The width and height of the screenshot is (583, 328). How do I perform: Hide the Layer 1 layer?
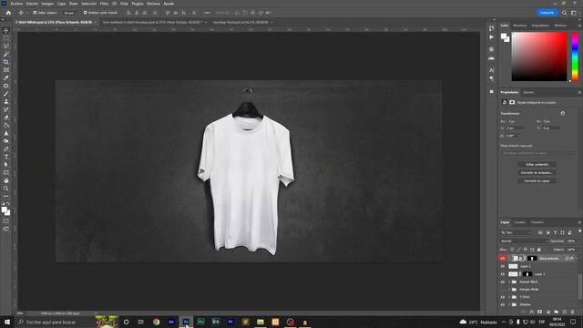click(503, 274)
